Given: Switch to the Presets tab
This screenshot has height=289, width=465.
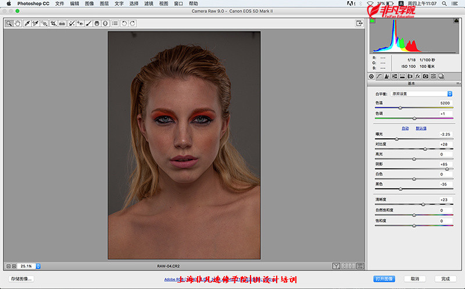Looking at the screenshot, I should click(433, 77).
